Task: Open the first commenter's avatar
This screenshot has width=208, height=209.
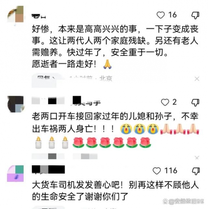Action: coord(15,14)
